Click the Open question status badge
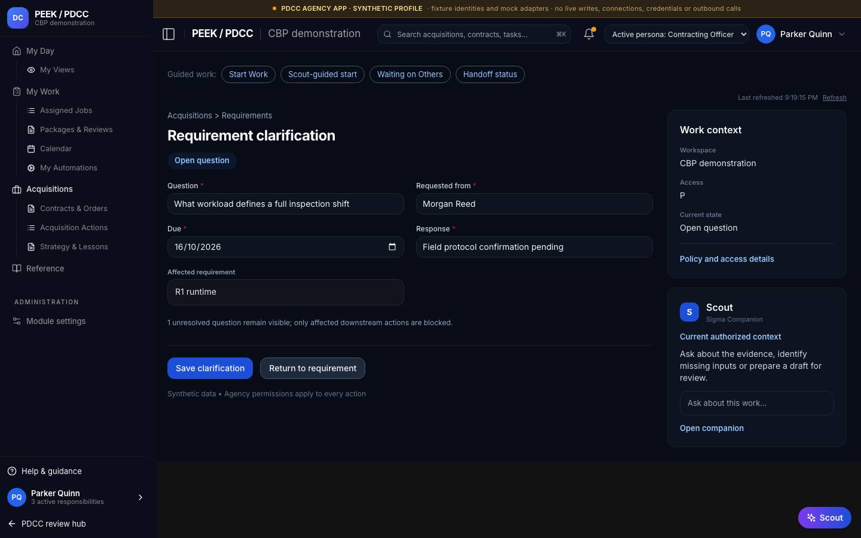The width and height of the screenshot is (861, 538). click(x=201, y=160)
